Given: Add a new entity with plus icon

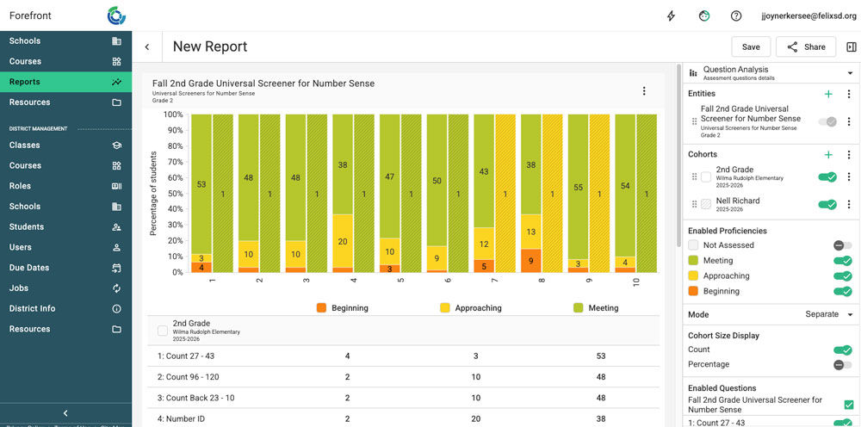Looking at the screenshot, I should coord(828,94).
